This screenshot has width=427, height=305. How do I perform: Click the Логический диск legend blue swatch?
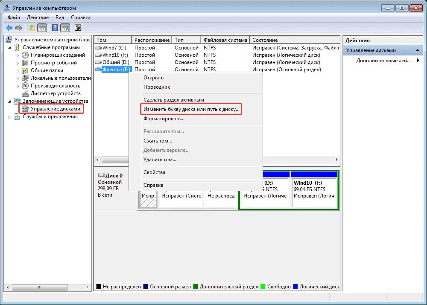[295, 287]
